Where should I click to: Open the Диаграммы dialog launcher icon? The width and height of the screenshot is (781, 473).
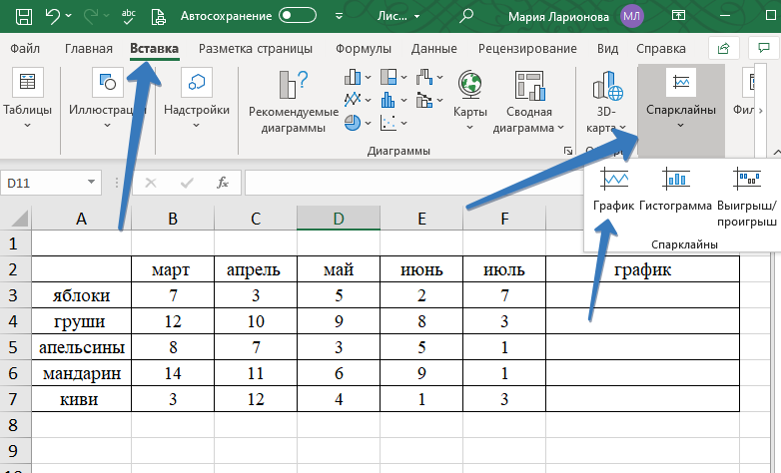point(568,151)
